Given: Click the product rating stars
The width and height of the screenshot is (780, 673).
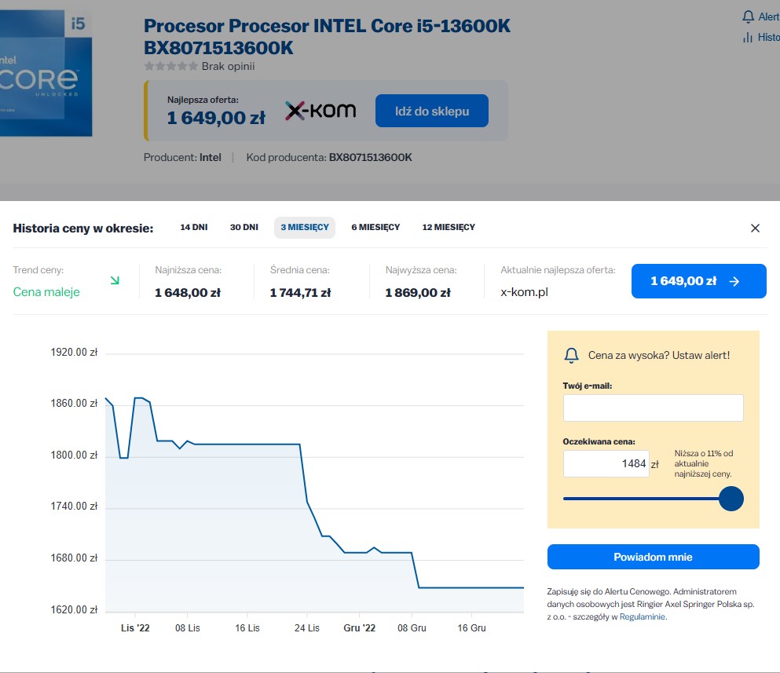Looking at the screenshot, I should pos(170,66).
